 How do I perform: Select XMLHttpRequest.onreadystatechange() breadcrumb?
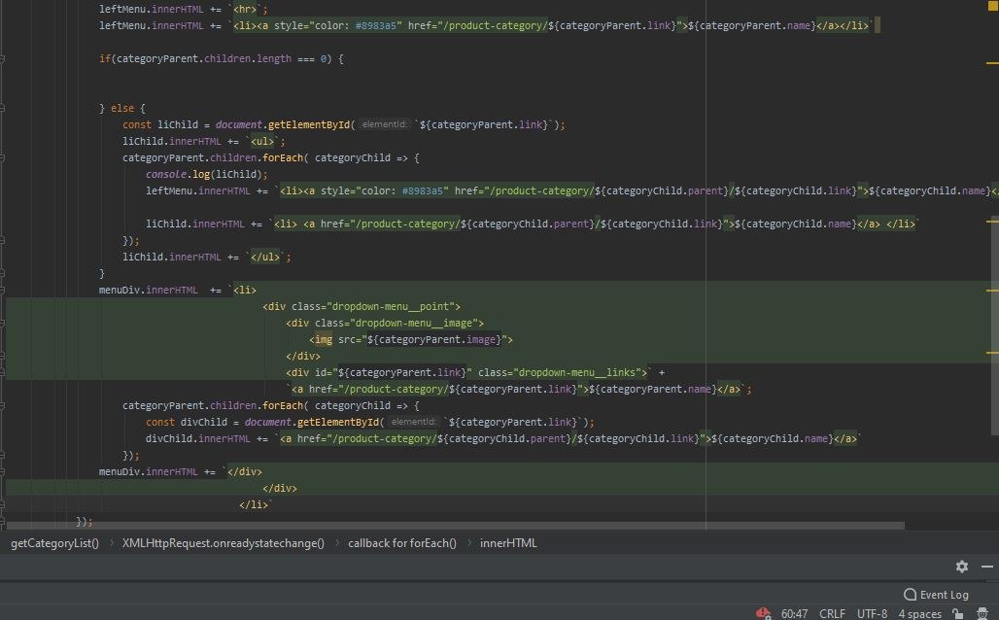pos(223,543)
